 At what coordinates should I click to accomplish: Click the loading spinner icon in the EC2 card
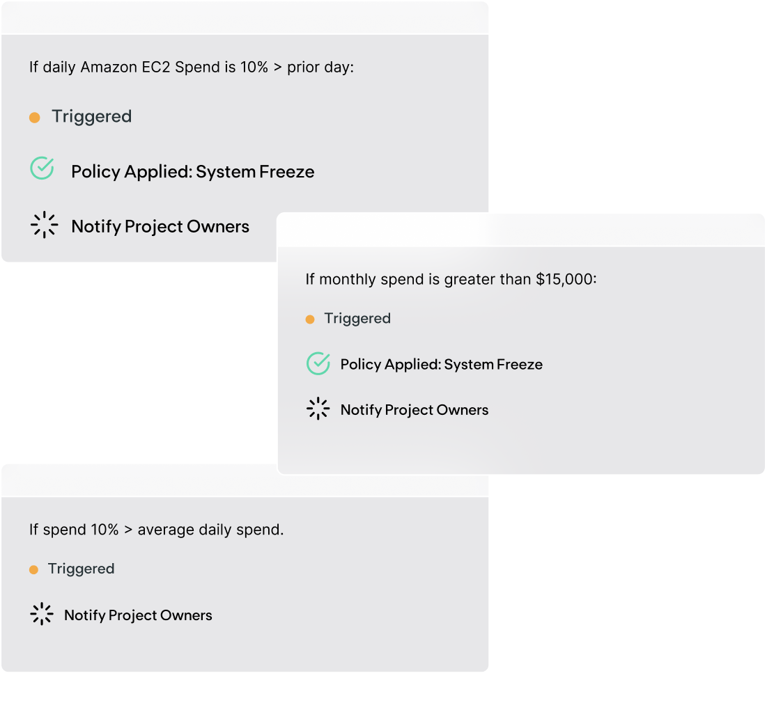44,225
